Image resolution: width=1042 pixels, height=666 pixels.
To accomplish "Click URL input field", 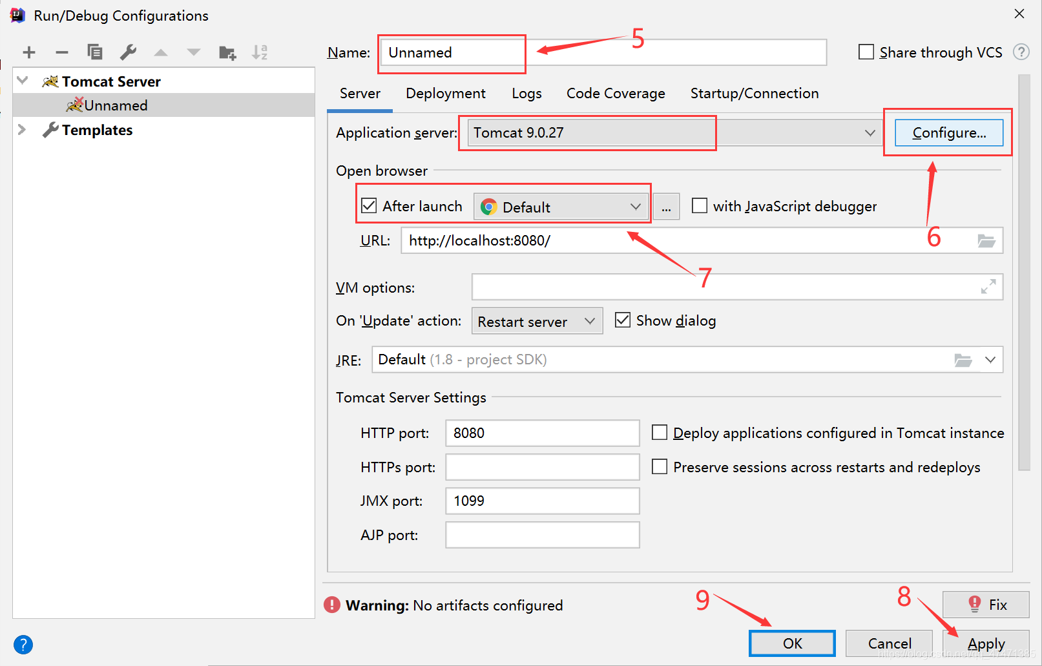I will tap(702, 240).
